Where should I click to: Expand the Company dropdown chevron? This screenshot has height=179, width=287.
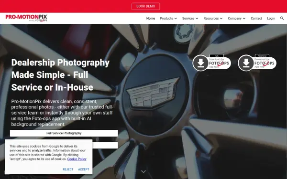(x=244, y=19)
